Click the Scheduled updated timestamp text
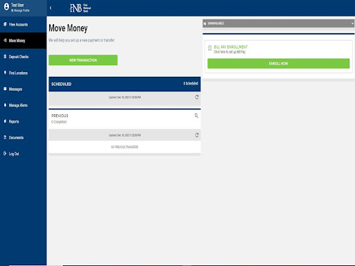 point(125,97)
